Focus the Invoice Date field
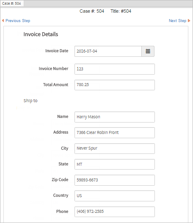193x223 pixels. 108,51
